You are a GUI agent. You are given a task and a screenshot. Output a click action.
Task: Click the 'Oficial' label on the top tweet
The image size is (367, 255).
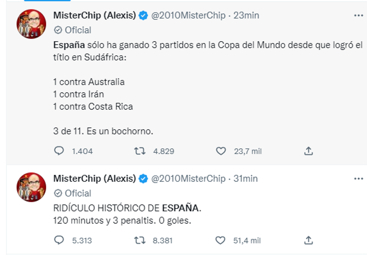tap(78, 30)
